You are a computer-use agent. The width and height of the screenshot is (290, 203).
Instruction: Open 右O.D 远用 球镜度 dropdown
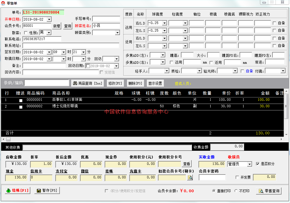point(164,23)
